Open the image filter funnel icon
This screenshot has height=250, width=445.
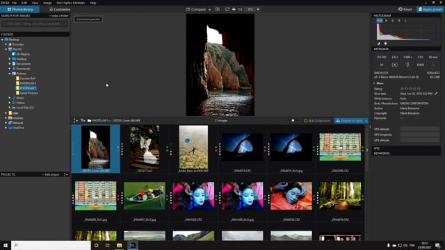[x=83, y=120]
